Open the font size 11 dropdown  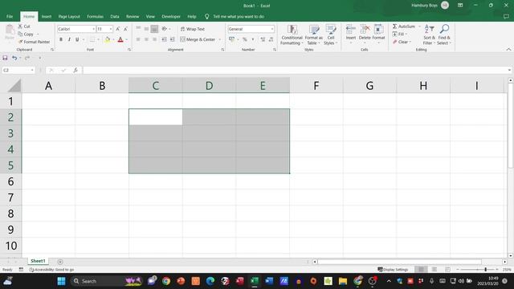point(111,29)
